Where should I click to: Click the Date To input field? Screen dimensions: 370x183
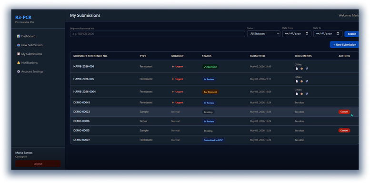pyautogui.click(x=328, y=34)
